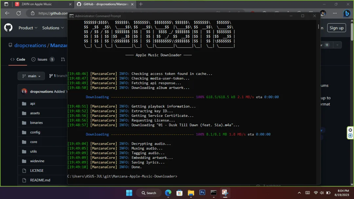Open the browser tab actions icon
Image resolution: width=354 pixels, height=199 pixels.
(6, 4)
